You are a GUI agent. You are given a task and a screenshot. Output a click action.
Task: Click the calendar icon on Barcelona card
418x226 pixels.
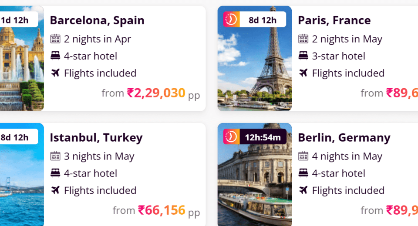pyautogui.click(x=55, y=39)
